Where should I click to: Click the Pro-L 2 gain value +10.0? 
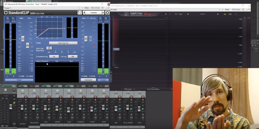click(x=116, y=49)
